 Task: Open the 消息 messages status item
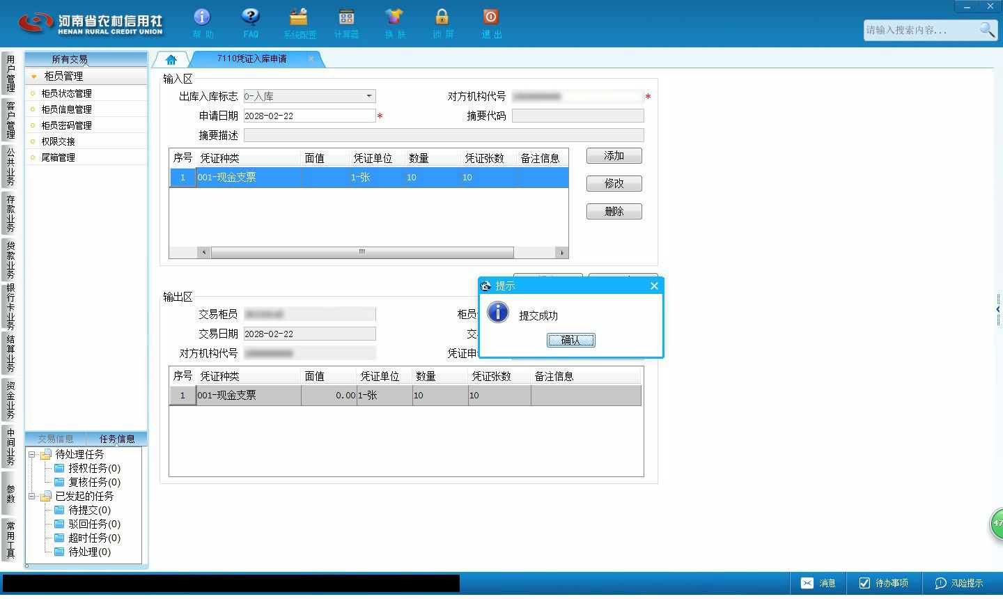(x=818, y=583)
